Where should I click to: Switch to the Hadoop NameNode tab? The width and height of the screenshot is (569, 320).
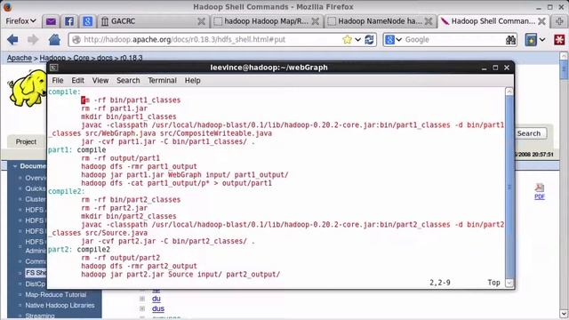pos(380,21)
